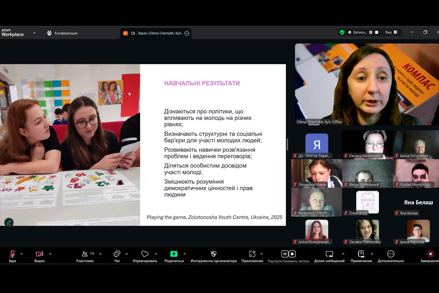This screenshot has width=439, height=293.
Task: Pause the recording in the bottom toolbar
Action: [x=285, y=254]
